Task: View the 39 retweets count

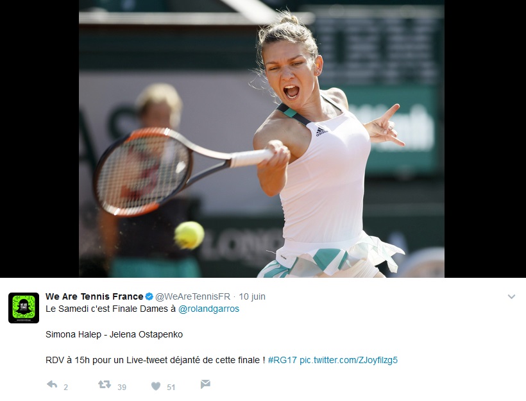Action: pos(122,388)
